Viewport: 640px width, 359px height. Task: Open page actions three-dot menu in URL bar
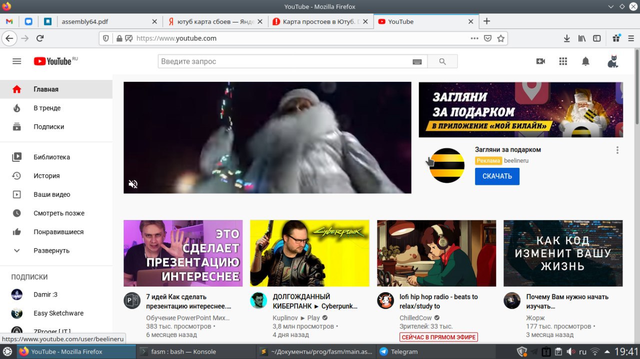tap(474, 38)
